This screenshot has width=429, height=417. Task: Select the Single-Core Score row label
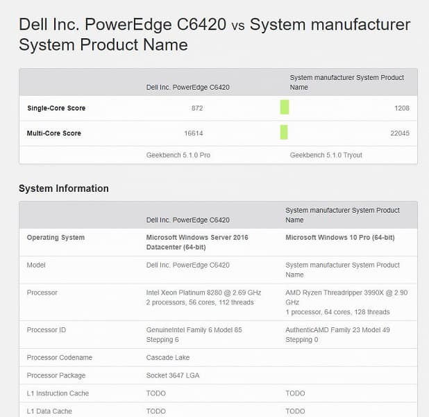56,108
